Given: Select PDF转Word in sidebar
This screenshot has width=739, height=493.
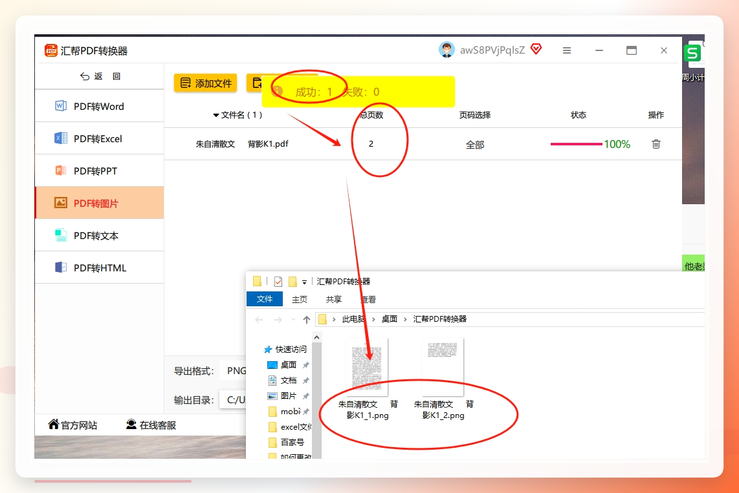Looking at the screenshot, I should tap(100, 107).
